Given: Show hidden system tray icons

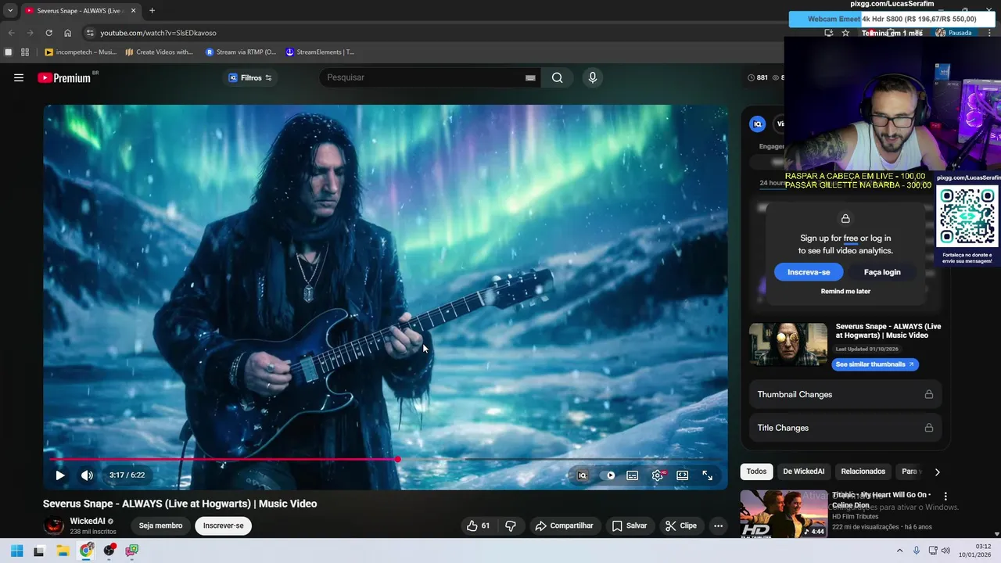Looking at the screenshot, I should click(899, 550).
